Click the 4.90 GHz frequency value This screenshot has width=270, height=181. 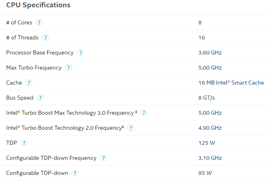tap(210, 128)
